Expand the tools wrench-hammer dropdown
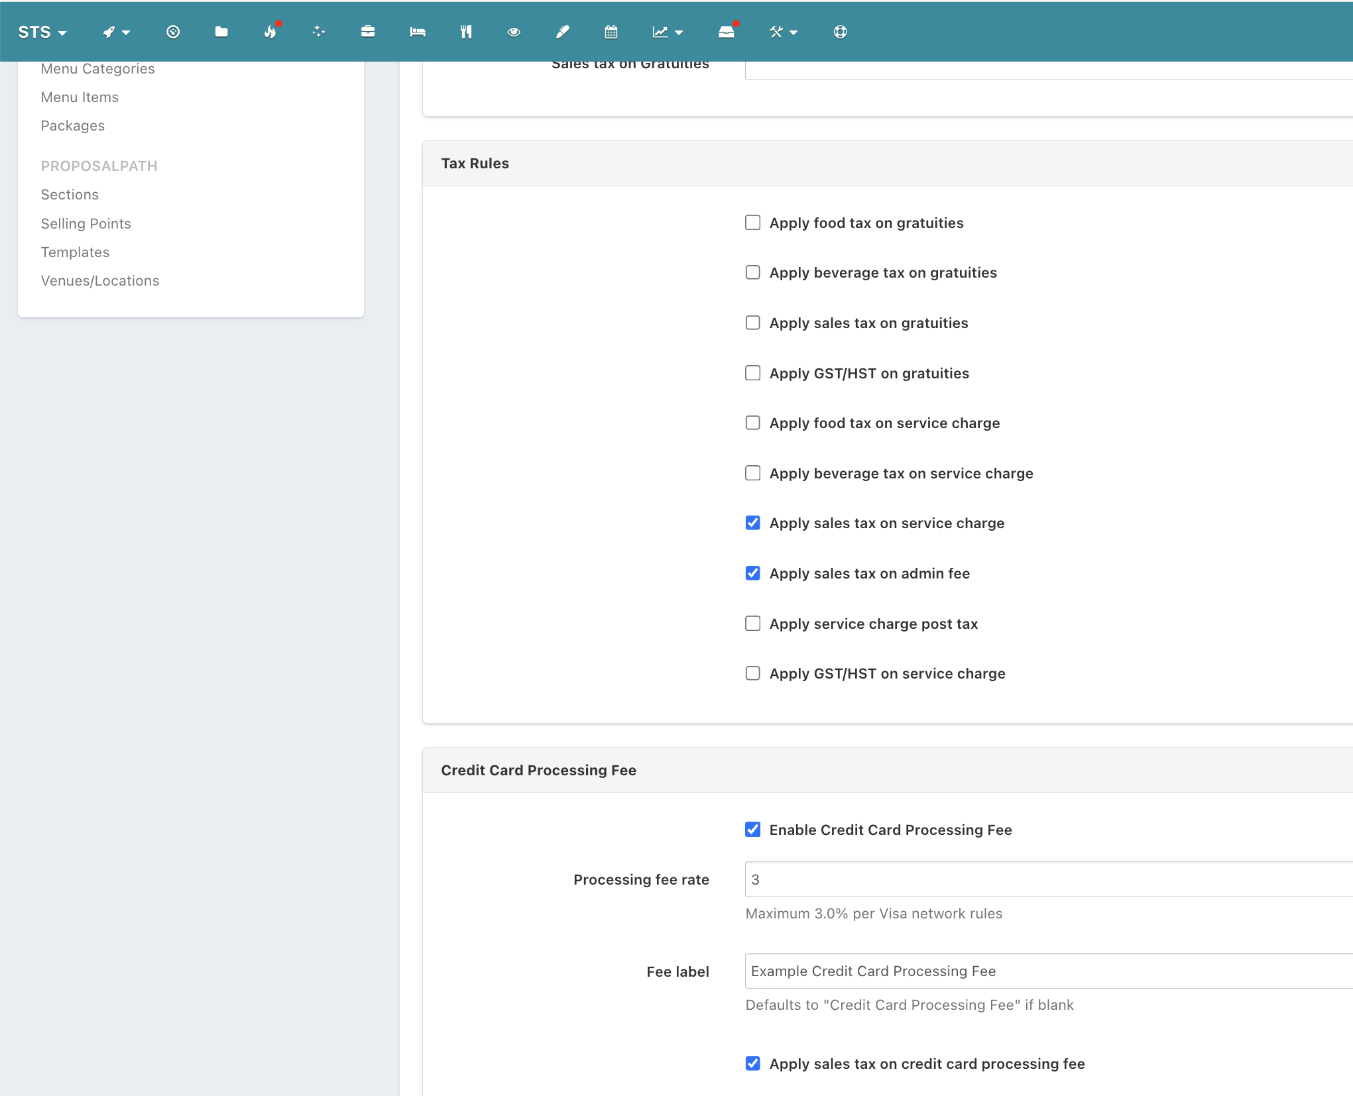This screenshot has width=1353, height=1096. tap(783, 32)
